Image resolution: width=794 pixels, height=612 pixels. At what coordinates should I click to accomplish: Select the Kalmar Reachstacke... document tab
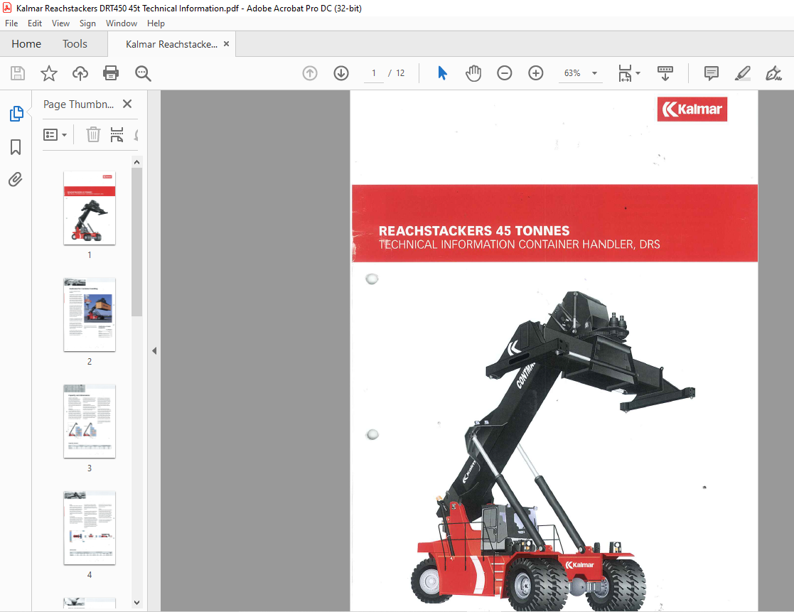point(171,44)
